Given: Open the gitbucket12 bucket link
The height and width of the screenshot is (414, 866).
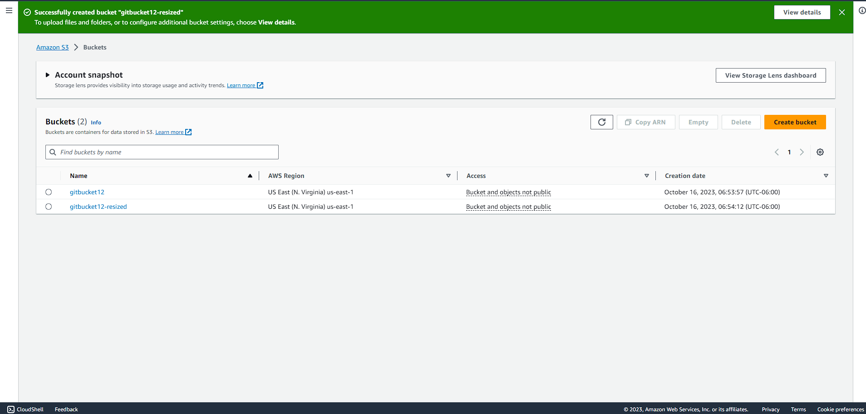Looking at the screenshot, I should click(87, 192).
